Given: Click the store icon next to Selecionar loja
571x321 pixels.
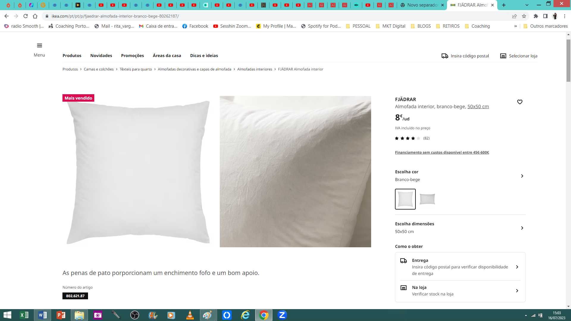Looking at the screenshot, I should coord(503,56).
